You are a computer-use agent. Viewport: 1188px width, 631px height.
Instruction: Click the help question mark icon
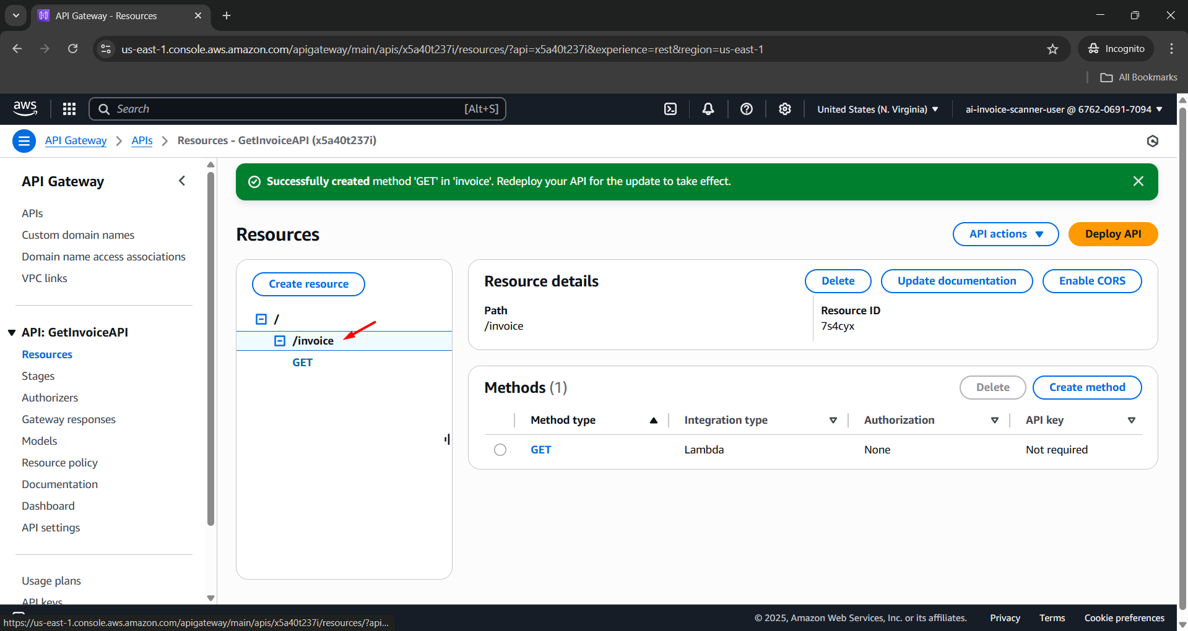click(747, 109)
